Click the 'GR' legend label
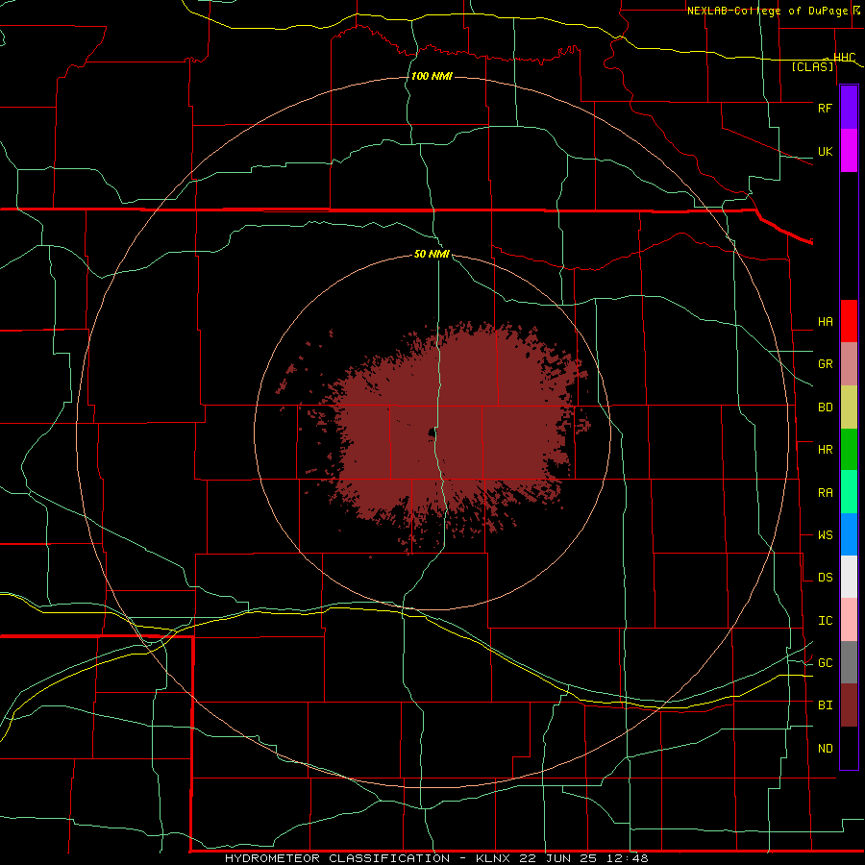The image size is (865, 865). pos(825,364)
